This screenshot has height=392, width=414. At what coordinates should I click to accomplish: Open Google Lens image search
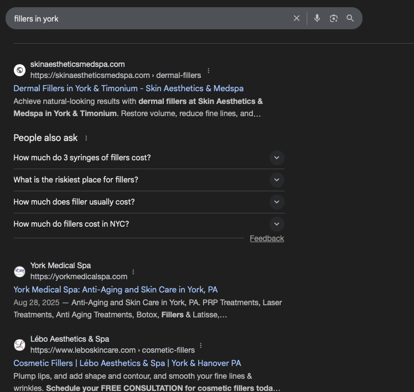[333, 18]
